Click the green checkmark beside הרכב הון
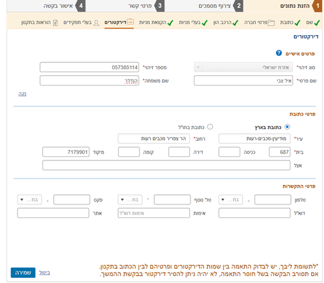Viewport: 324px width, 283px height. point(235,23)
